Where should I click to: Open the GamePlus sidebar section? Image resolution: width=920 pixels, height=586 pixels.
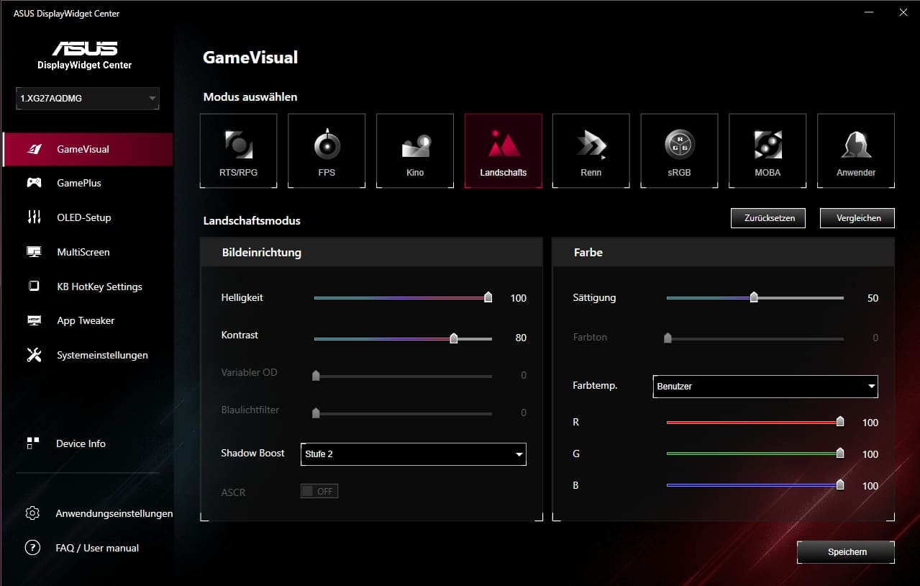click(x=79, y=184)
